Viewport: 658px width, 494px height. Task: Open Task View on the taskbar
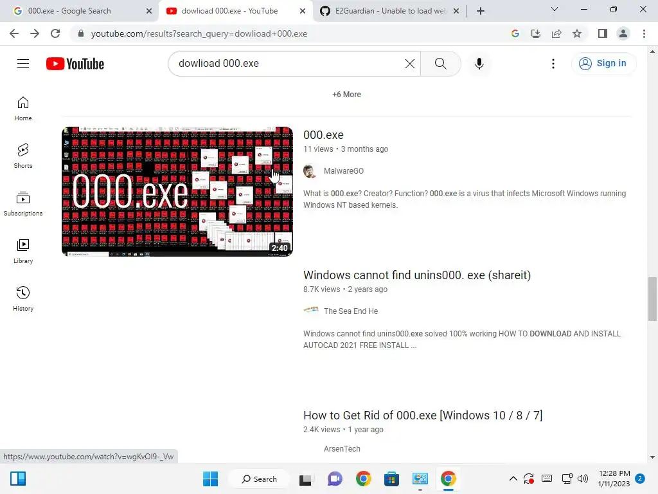(x=305, y=479)
